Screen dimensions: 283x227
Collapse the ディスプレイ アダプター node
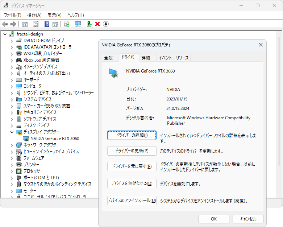[12, 132]
